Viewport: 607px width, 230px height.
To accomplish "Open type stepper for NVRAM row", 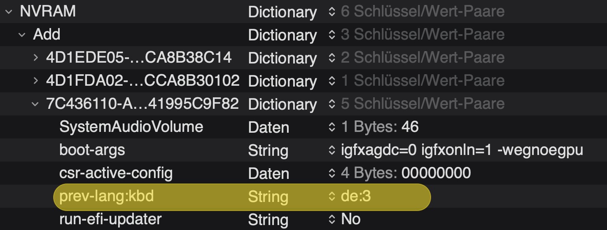I will coord(332,12).
